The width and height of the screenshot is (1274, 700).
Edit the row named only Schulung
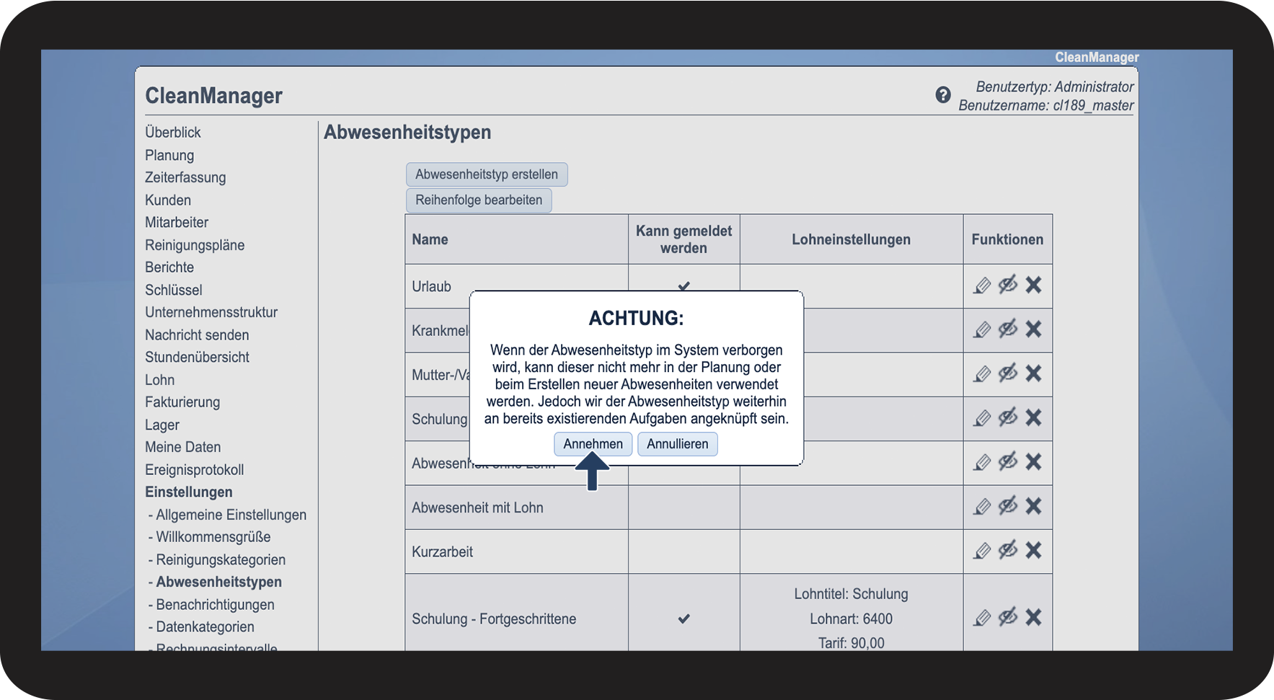[982, 418]
